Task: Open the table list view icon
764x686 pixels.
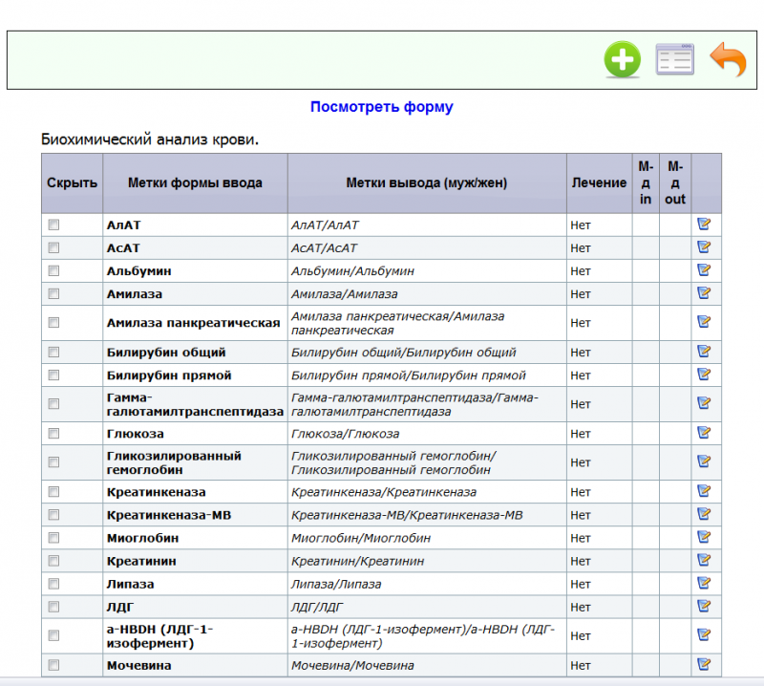Action: point(674,60)
